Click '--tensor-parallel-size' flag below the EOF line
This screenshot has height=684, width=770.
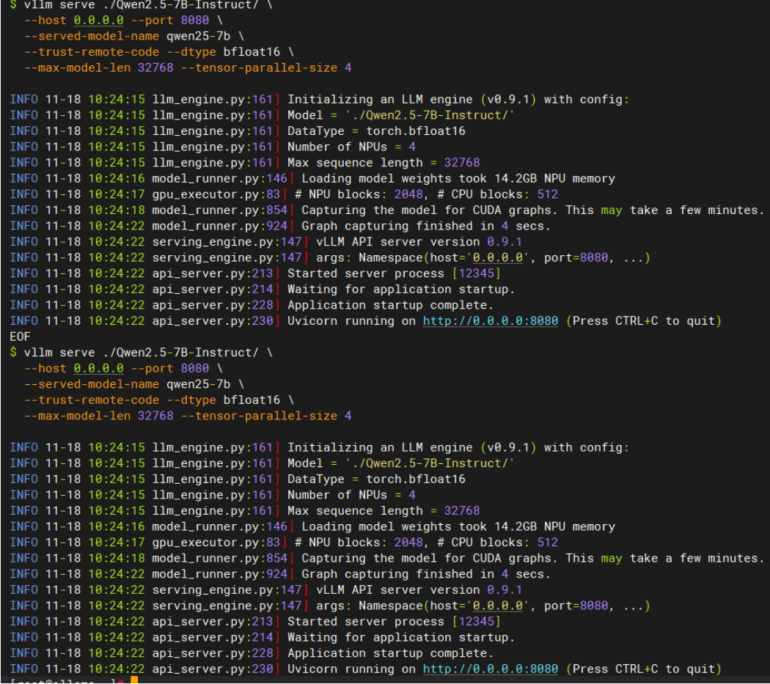(x=260, y=416)
